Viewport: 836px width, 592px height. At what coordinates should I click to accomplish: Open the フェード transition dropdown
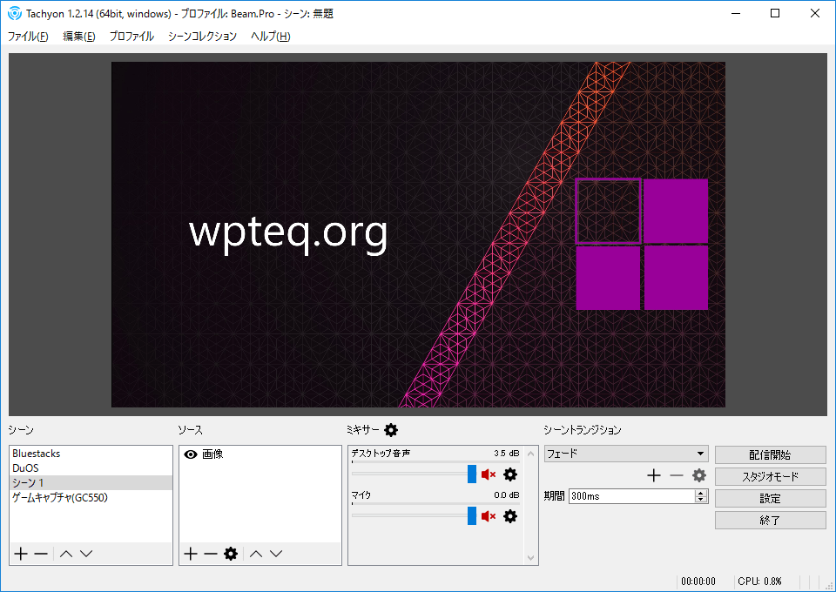pyautogui.click(x=701, y=454)
